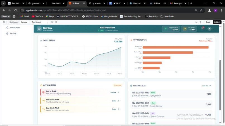Open the terminal console icon
225x126 pixels.
coord(201,22)
